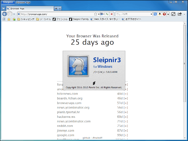Screen dimensions: 188x141
Task: Click the share arrow icon
Action: click(x=180, y=14)
